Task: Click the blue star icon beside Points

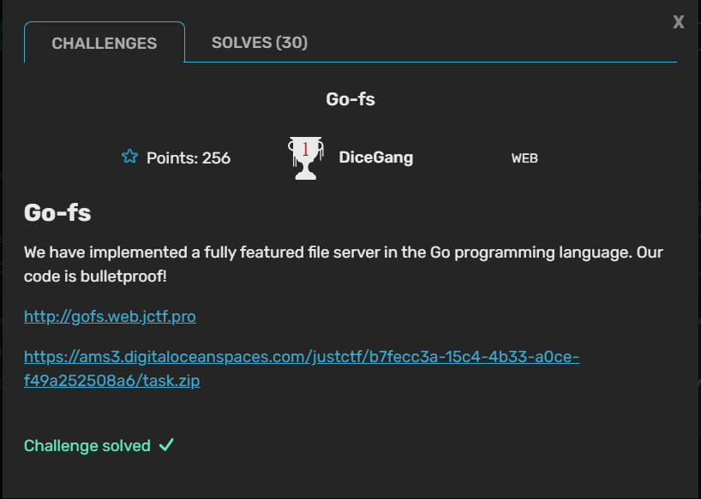Action: [x=129, y=157]
